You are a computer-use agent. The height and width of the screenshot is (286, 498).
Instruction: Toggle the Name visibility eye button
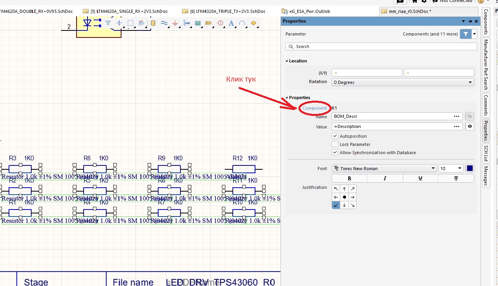click(x=469, y=116)
